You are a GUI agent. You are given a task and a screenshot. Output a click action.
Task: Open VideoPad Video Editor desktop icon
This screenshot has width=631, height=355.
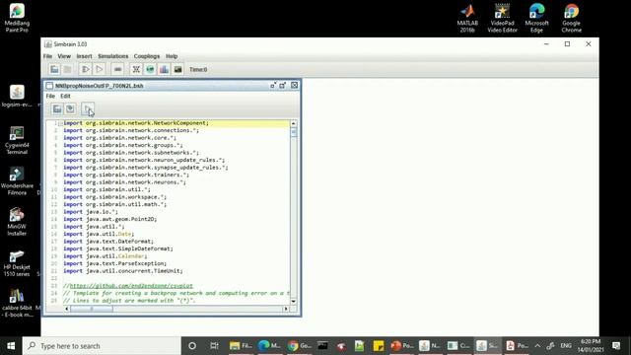pos(502,18)
